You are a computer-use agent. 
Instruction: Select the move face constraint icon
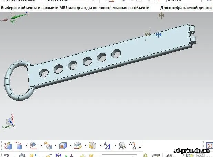(x=48, y=146)
